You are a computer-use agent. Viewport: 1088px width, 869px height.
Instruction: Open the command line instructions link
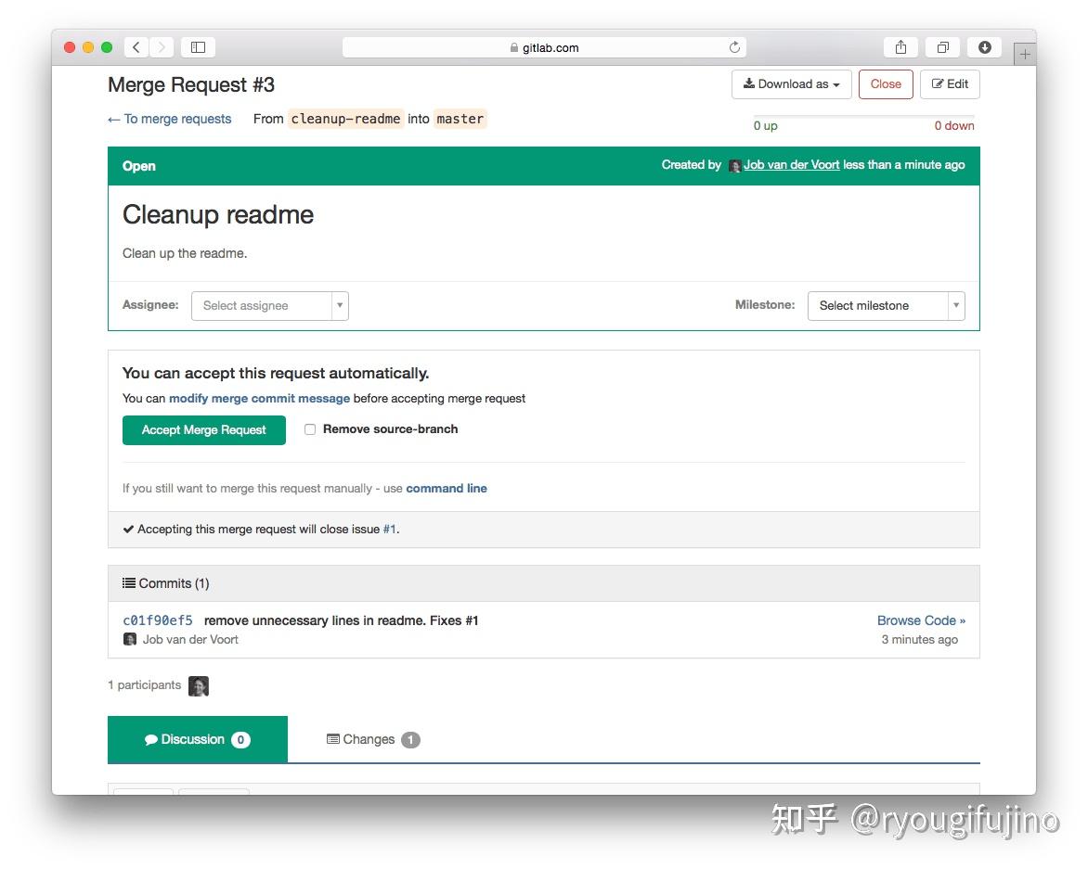tap(447, 488)
